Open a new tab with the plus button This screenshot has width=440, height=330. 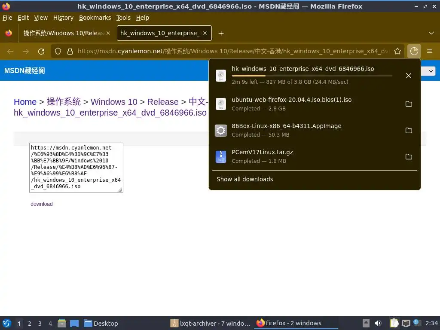point(221,34)
